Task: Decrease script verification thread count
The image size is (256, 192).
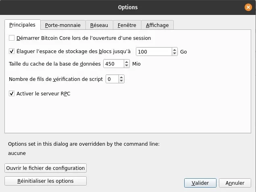Action: [x=121, y=81]
